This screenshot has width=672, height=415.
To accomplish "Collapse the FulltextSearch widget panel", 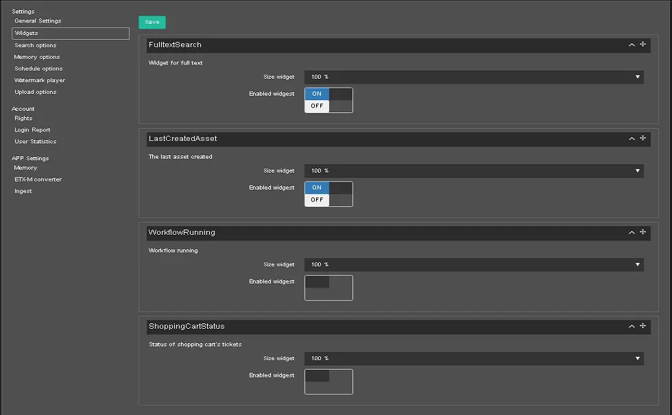I will pos(632,45).
